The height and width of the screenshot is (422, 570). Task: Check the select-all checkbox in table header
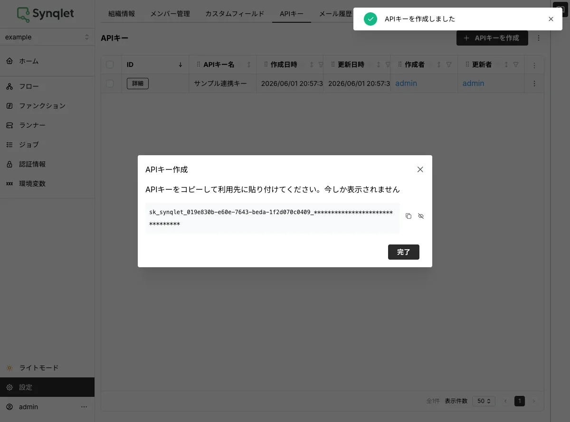coord(110,65)
